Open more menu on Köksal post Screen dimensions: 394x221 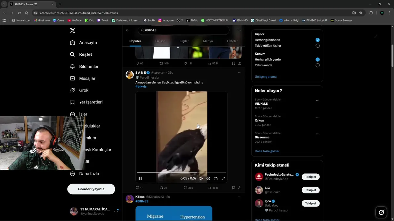pyautogui.click(x=240, y=197)
